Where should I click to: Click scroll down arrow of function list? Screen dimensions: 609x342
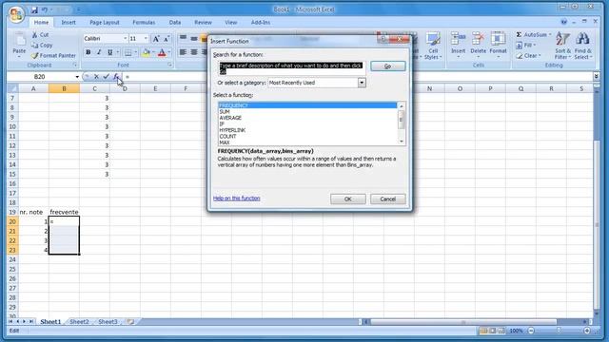(402, 142)
